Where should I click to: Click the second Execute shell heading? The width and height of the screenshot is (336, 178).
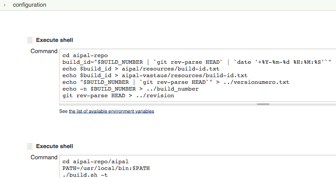(54, 146)
